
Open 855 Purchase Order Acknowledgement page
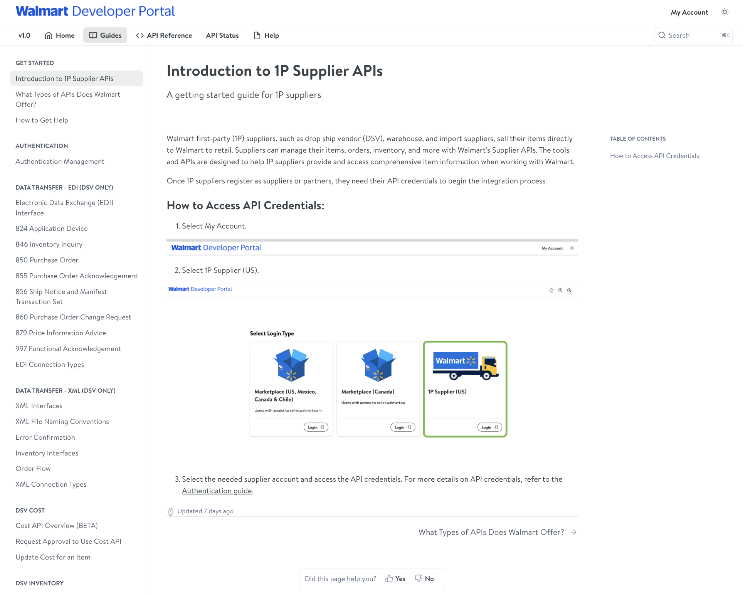77,276
